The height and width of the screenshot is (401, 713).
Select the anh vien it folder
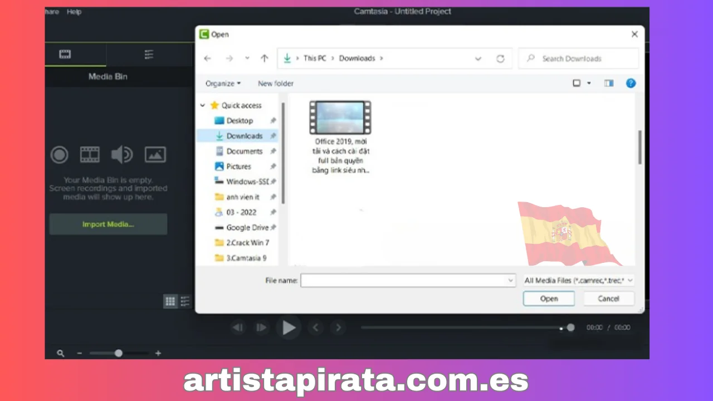click(x=243, y=197)
